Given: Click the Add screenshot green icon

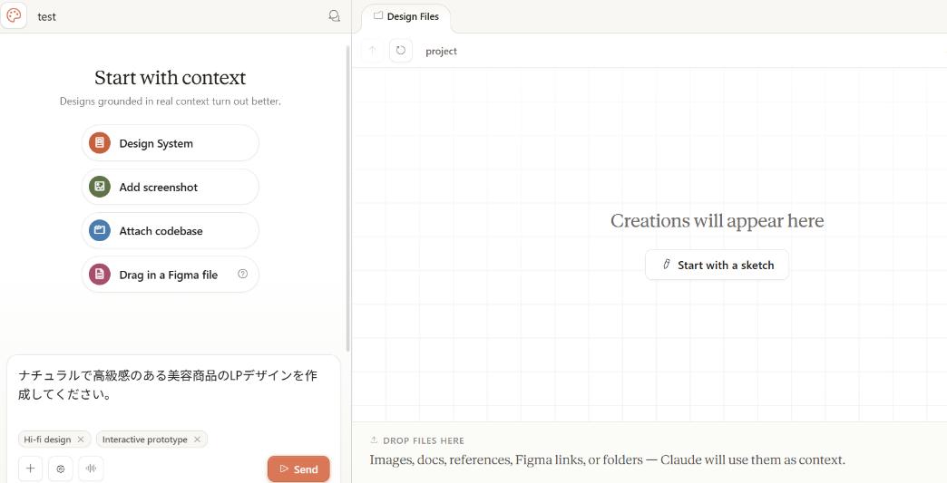Looking at the screenshot, I should click(x=100, y=187).
